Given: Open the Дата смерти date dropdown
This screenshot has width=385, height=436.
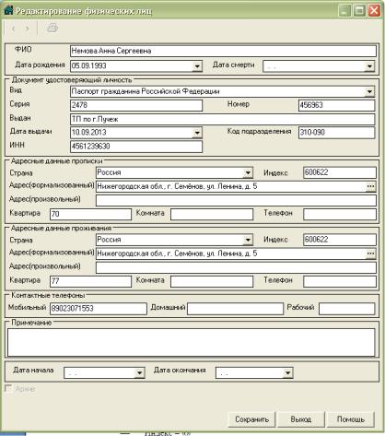Looking at the screenshot, I should pyautogui.click(x=369, y=66).
